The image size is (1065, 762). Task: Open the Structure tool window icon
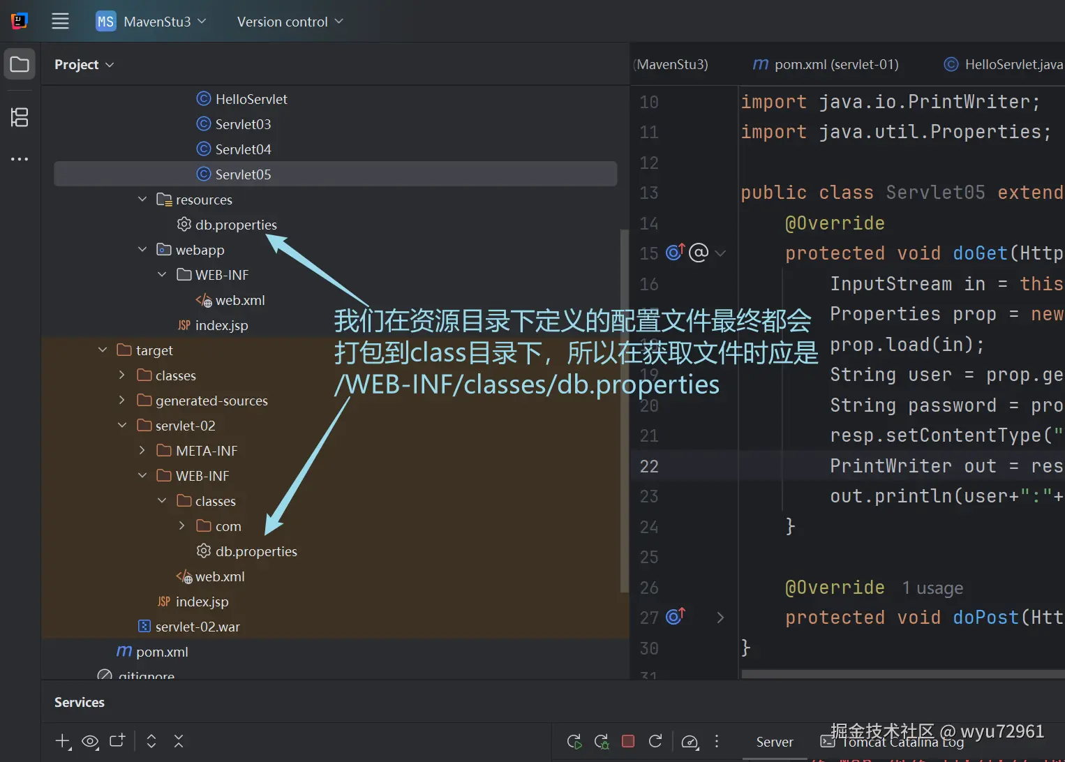(20, 117)
